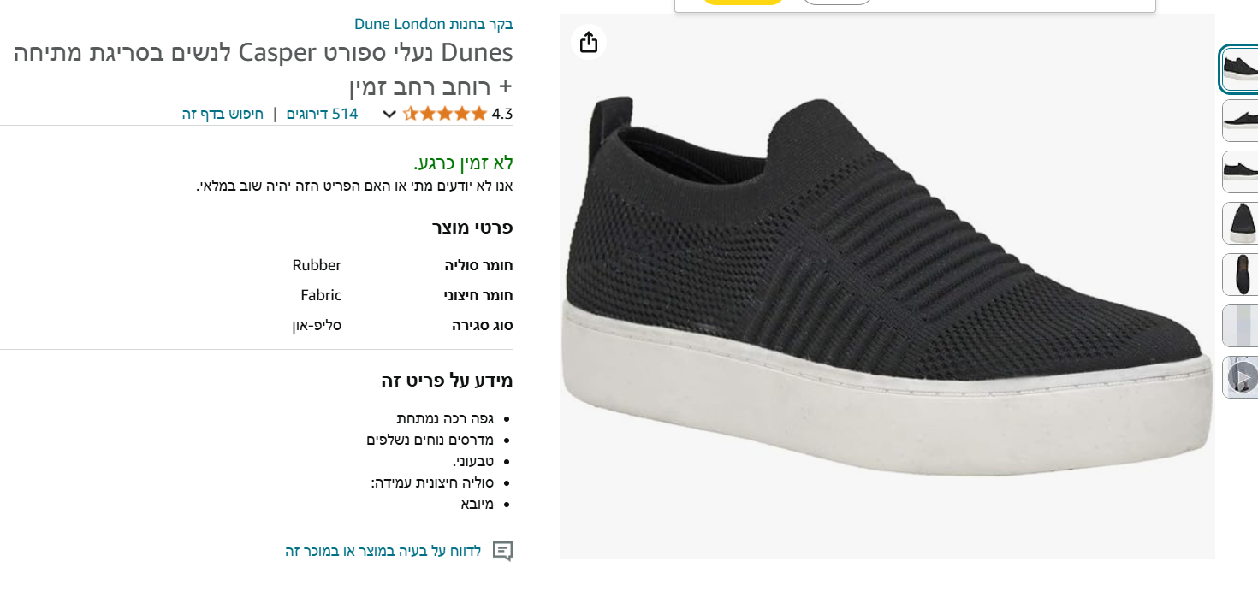Open the 514 ratings link
1258x603 pixels.
coord(322,114)
